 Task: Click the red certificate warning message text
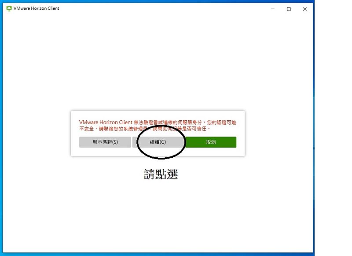click(x=158, y=126)
